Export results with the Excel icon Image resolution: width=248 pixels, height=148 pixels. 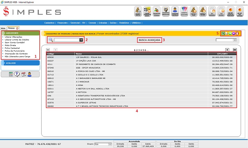[223, 34]
